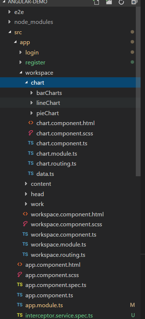The width and height of the screenshot is (145, 319).
Task: Collapse the src folder arrow
Action: (x=10, y=32)
